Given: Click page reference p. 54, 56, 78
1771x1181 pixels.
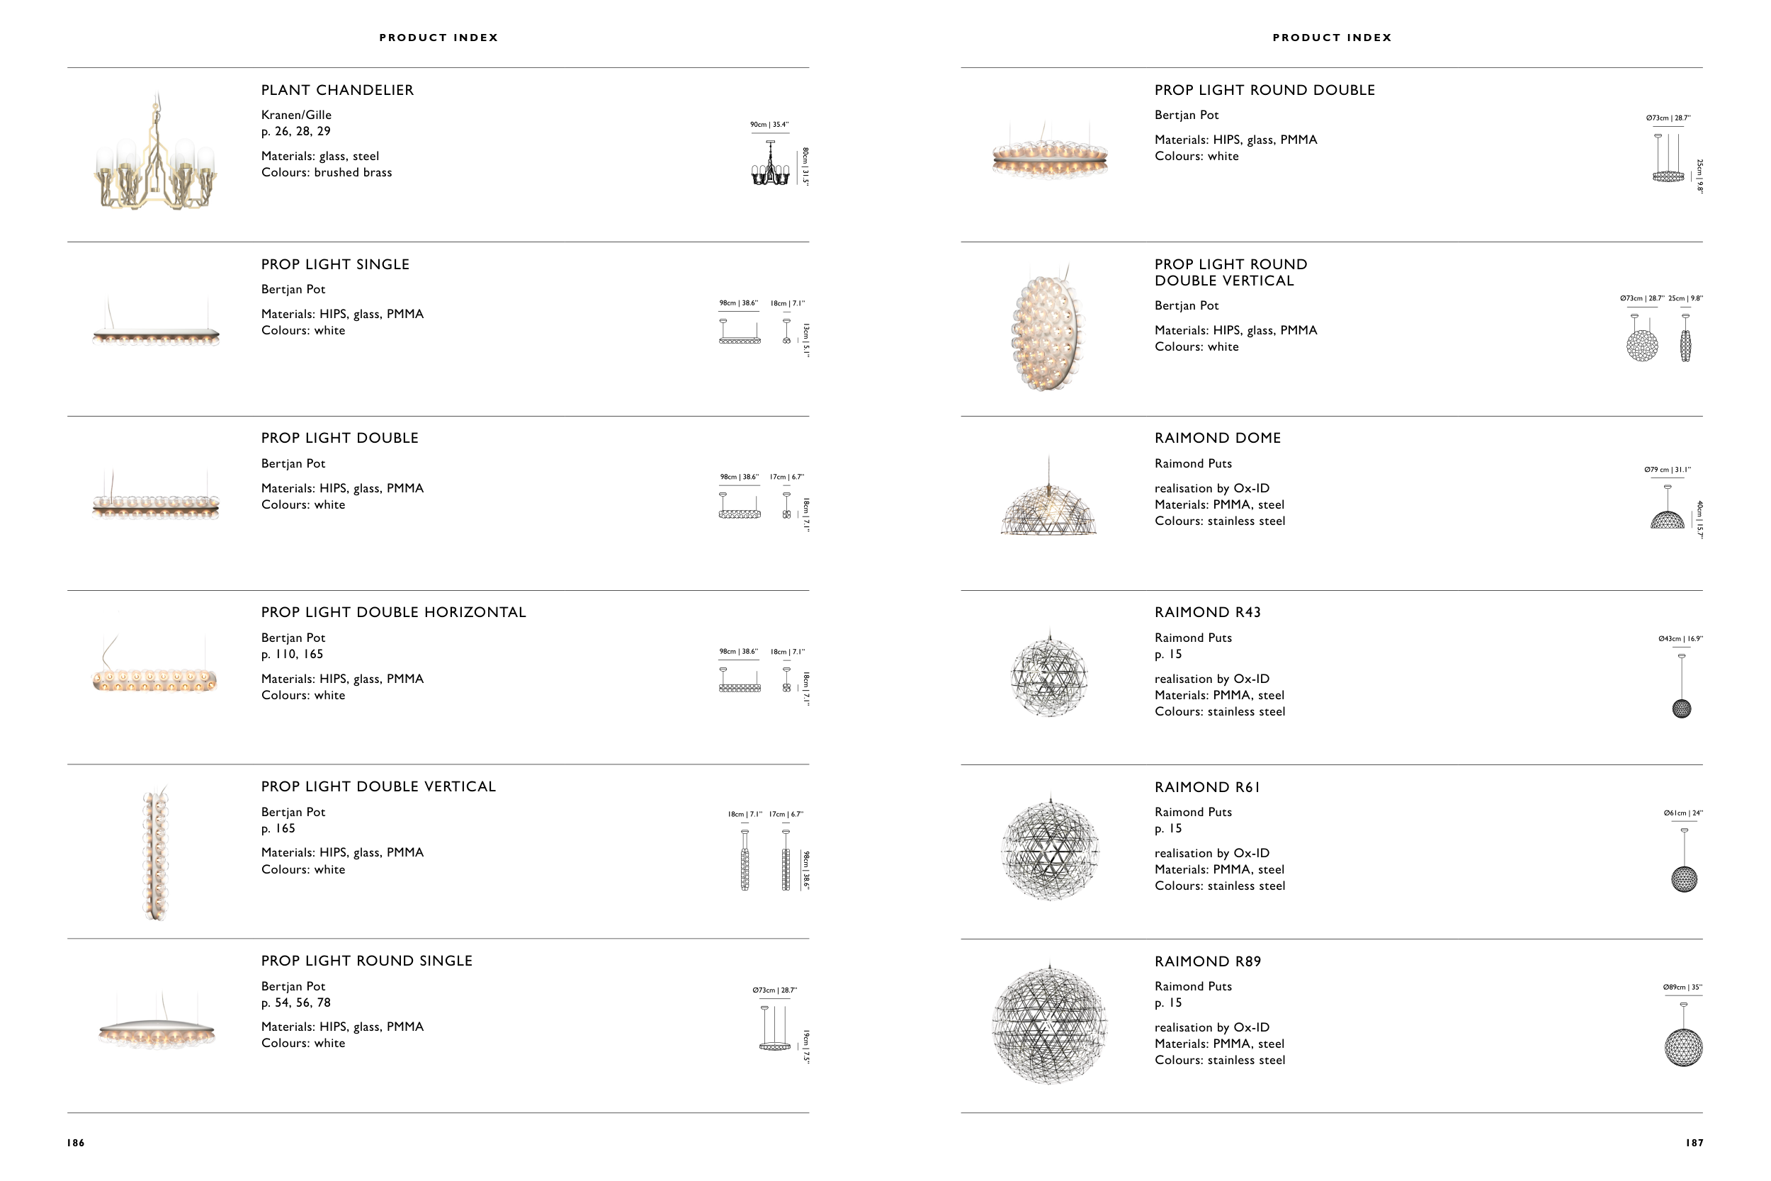Looking at the screenshot, I should pos(296,1002).
